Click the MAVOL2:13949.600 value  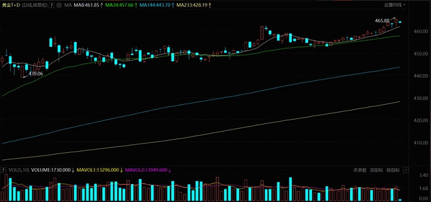[x=147, y=170]
